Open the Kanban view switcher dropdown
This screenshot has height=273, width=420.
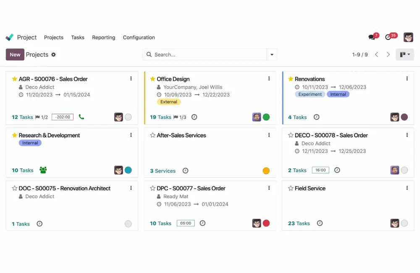pyautogui.click(x=405, y=55)
